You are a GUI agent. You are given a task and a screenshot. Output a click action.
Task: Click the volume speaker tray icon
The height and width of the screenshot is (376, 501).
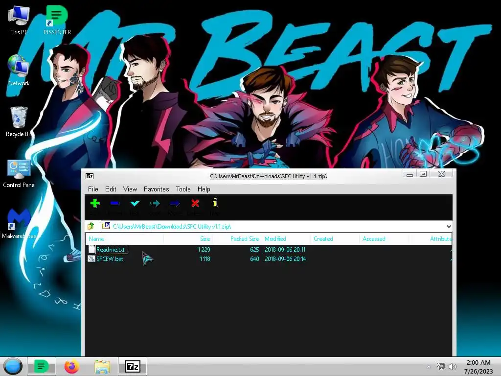452,367
